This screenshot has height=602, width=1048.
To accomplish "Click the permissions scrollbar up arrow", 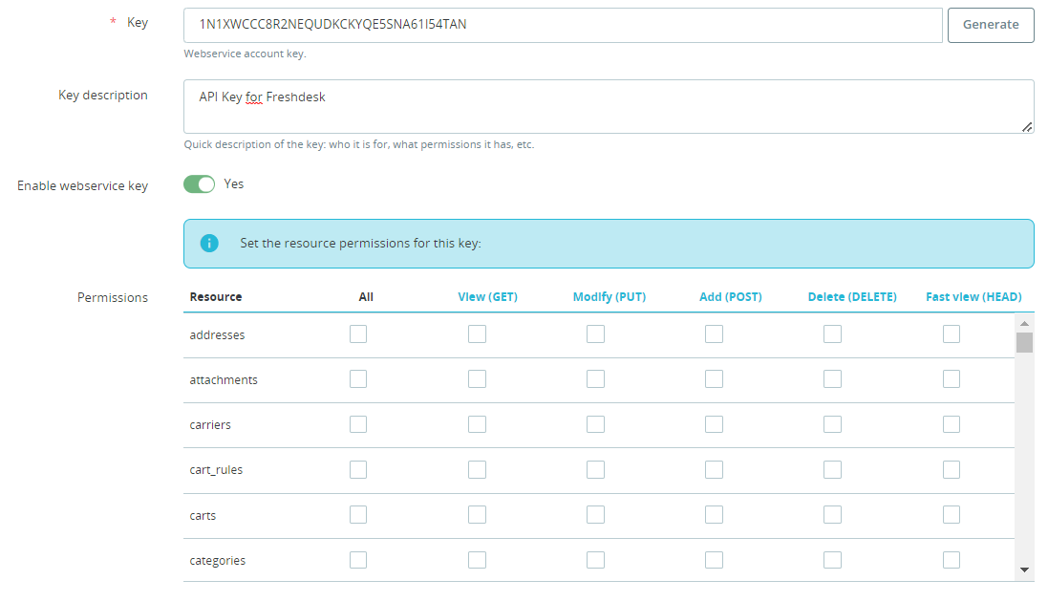I will (1024, 323).
